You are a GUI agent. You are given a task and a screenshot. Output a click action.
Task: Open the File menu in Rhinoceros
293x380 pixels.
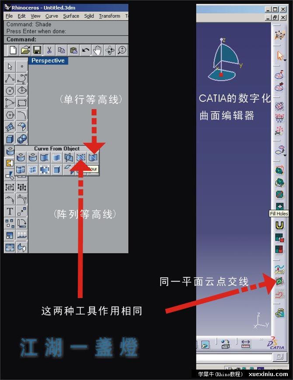9,16
